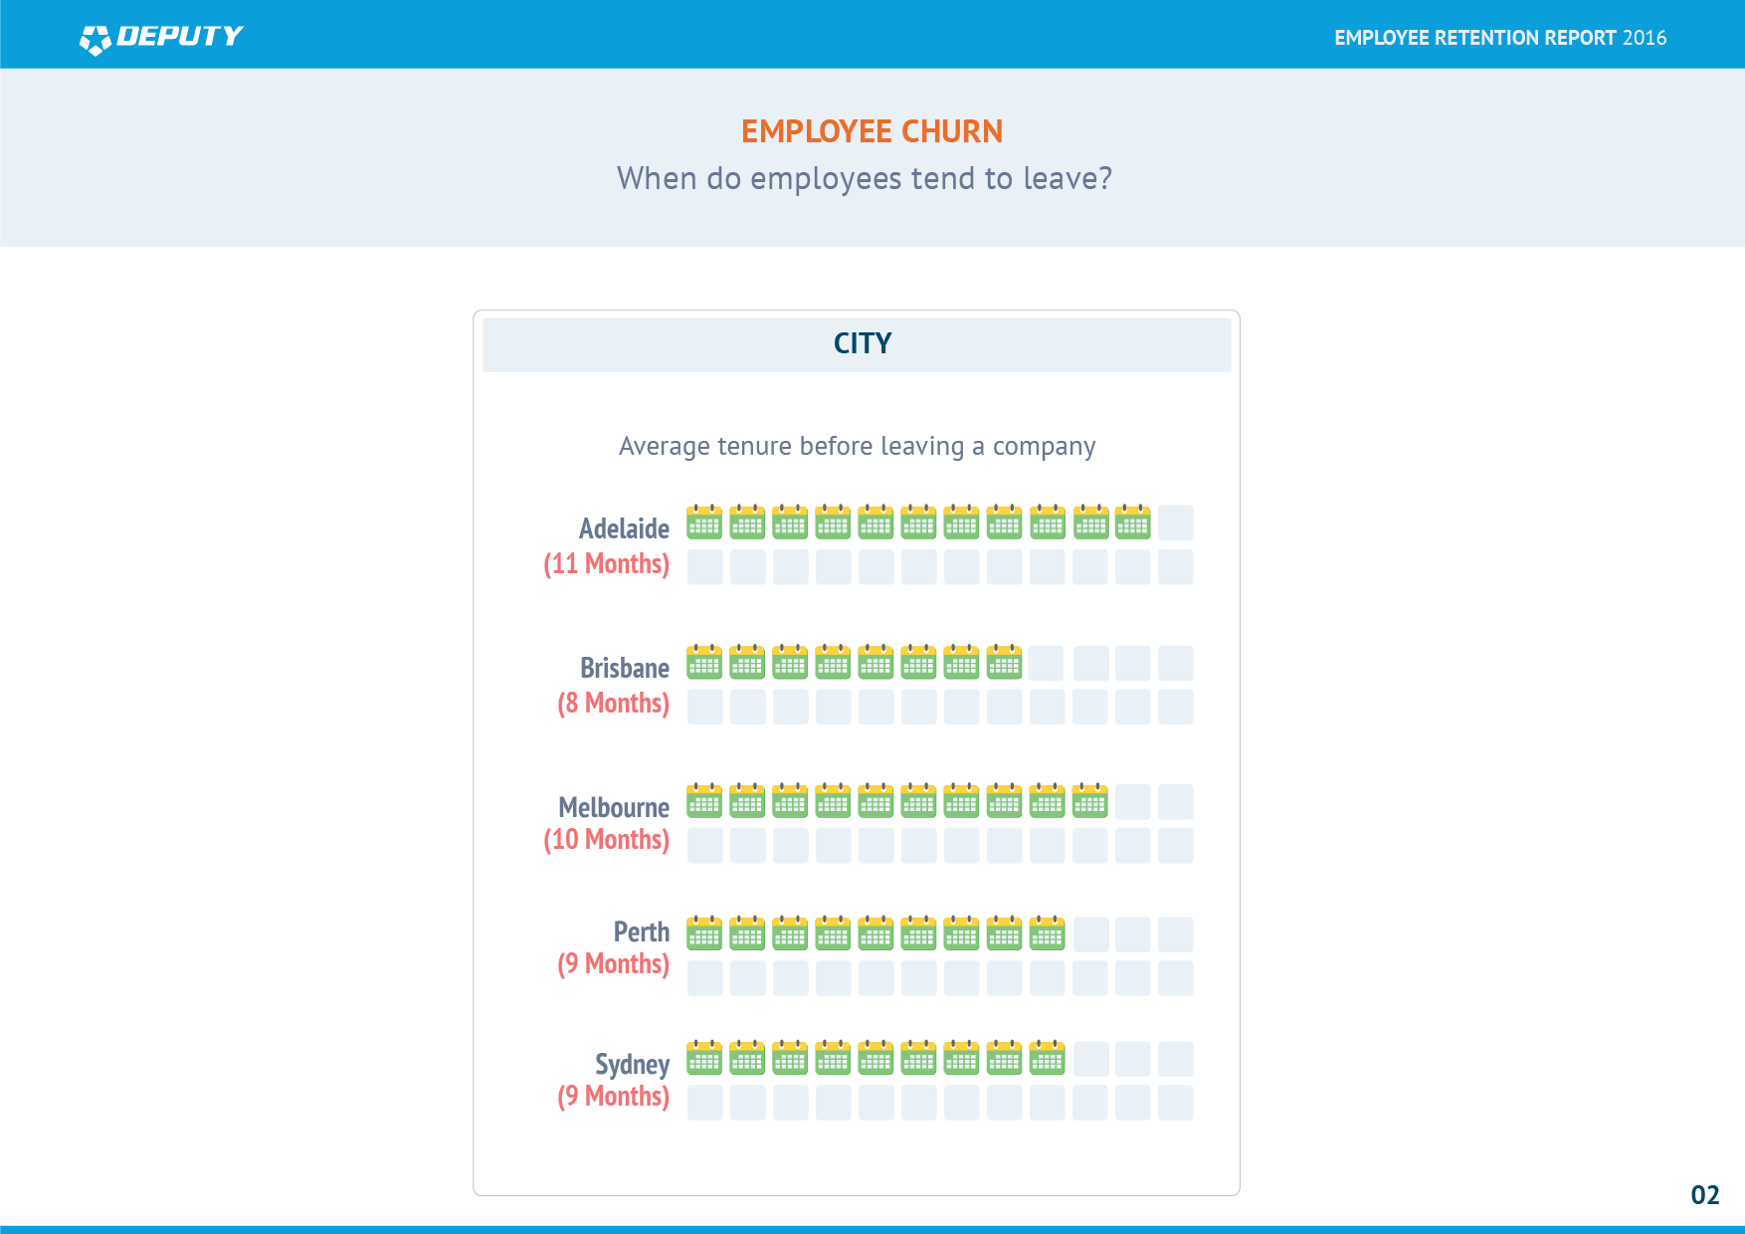Click the first calendar icon beside Brisbane

click(x=704, y=662)
